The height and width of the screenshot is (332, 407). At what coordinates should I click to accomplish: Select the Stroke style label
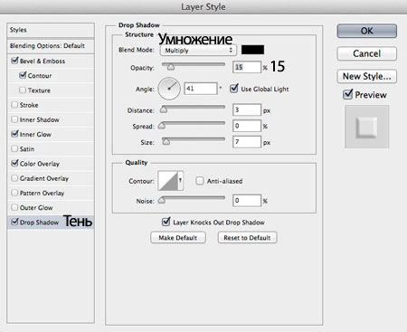[x=29, y=105]
